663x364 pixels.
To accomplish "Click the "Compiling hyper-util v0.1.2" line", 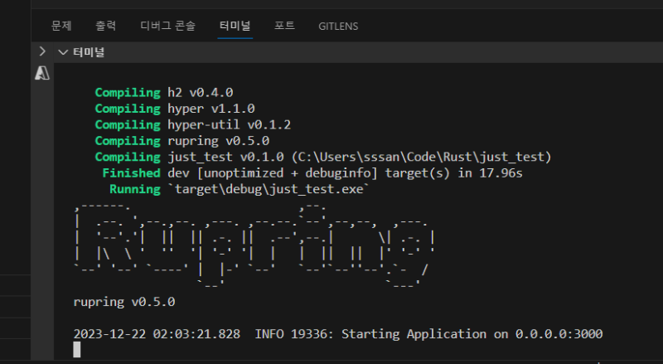I will click(192, 124).
